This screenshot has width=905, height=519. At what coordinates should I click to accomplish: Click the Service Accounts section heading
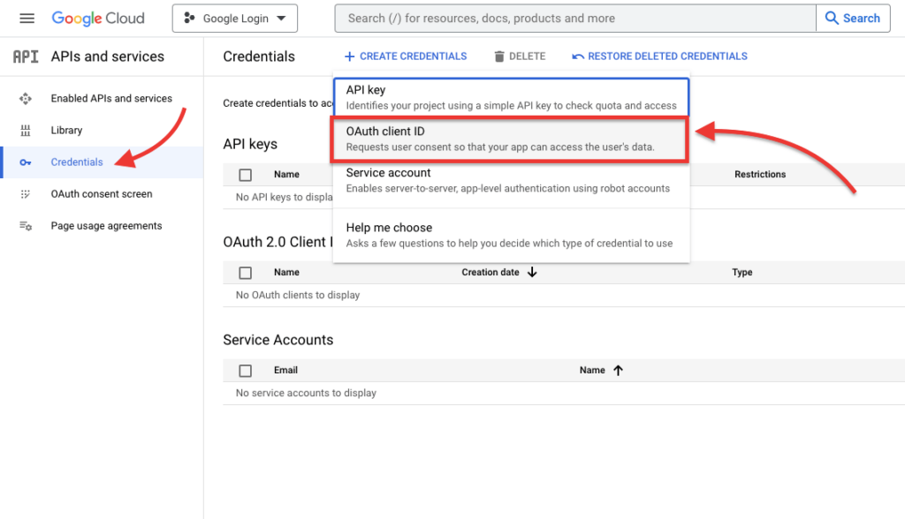pyautogui.click(x=278, y=340)
